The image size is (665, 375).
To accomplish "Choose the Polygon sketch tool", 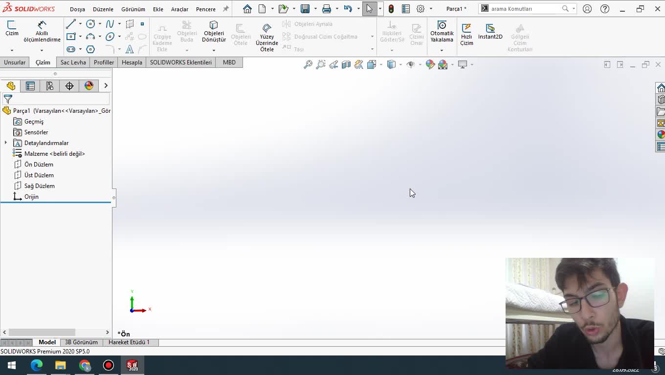I will pos(90,49).
